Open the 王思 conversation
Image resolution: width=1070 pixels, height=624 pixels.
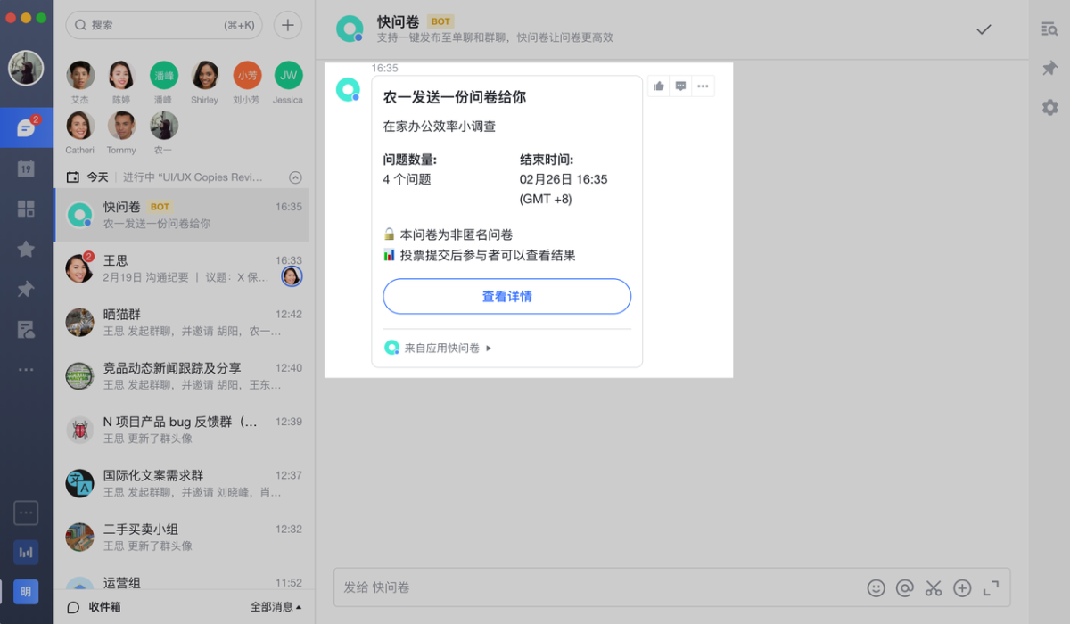181,268
